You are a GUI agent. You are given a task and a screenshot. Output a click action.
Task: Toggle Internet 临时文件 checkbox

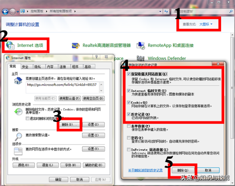[129, 91]
